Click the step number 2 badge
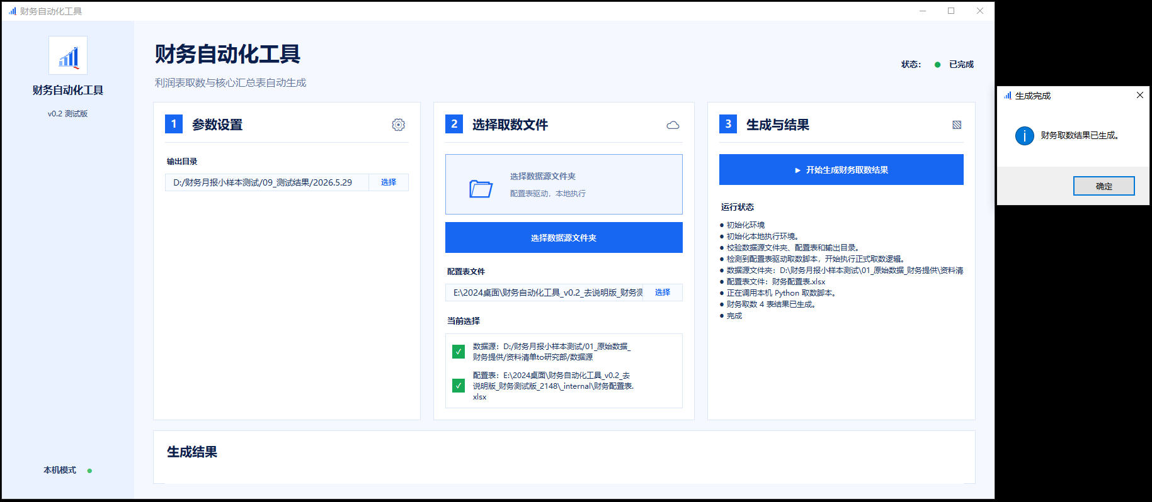The image size is (1152, 502). pos(454,124)
